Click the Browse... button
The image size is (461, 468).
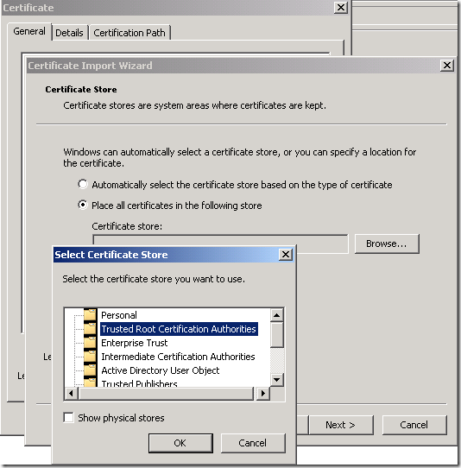pyautogui.click(x=387, y=243)
